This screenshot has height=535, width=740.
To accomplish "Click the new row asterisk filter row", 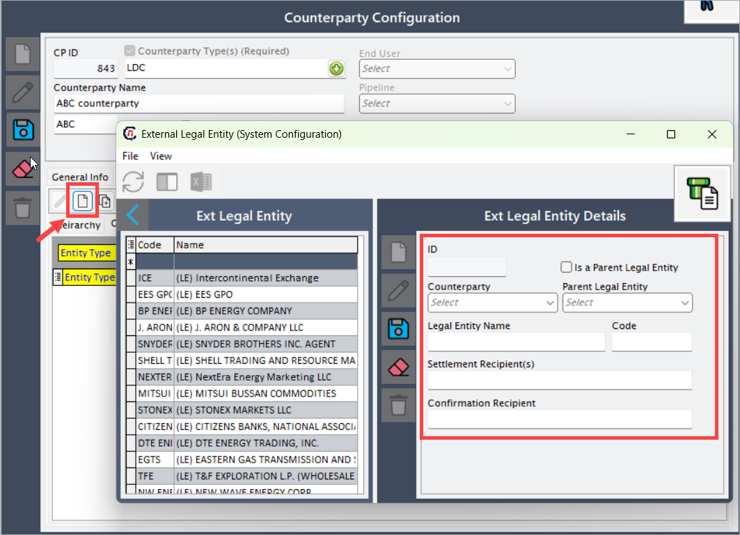I will (242, 262).
